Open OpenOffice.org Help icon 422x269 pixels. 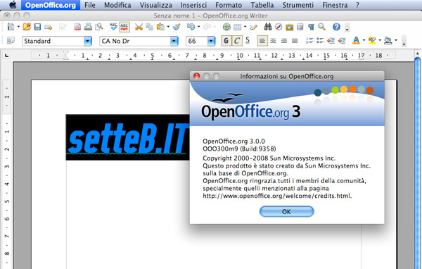(x=336, y=27)
